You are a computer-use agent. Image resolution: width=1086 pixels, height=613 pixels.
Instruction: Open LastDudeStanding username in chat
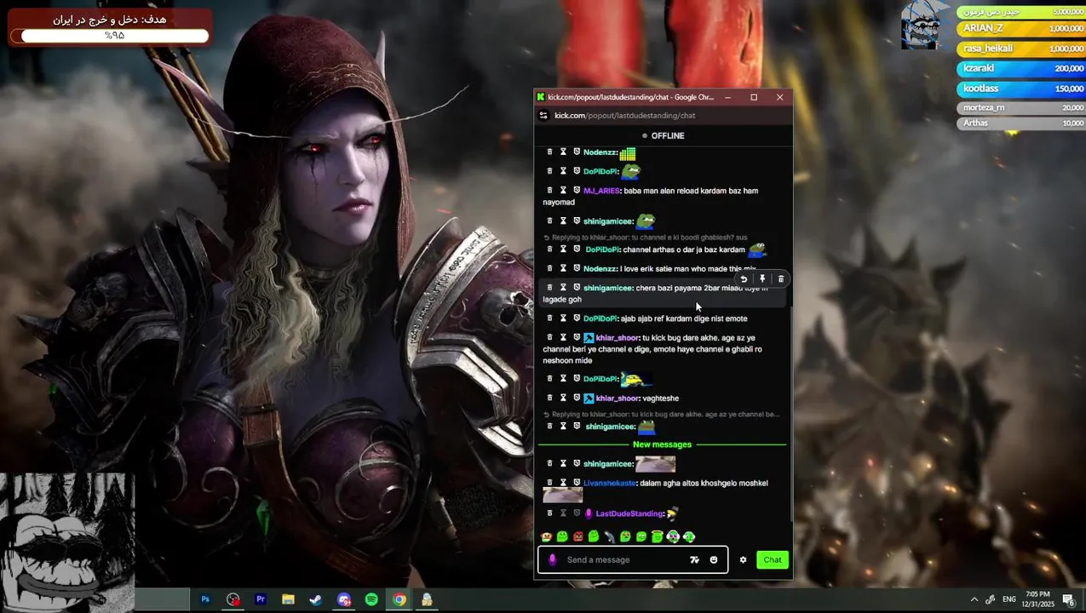(629, 513)
